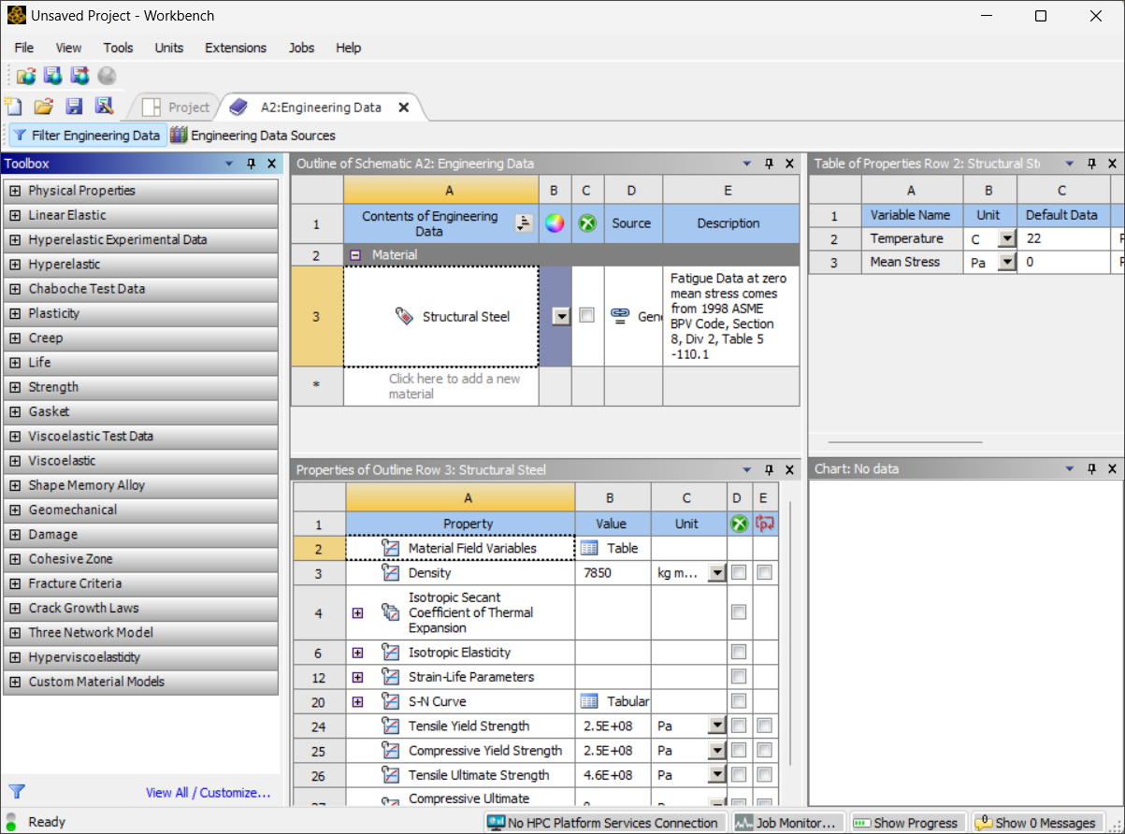The height and width of the screenshot is (834, 1125).
Task: Click the table icon next to Table value
Action: (x=589, y=548)
